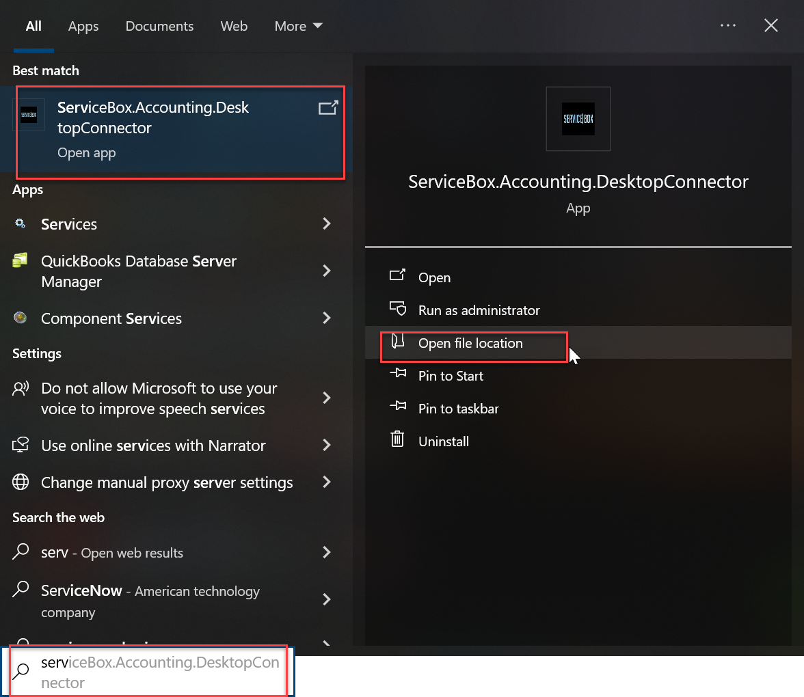Choose Open file location

pyautogui.click(x=578, y=343)
